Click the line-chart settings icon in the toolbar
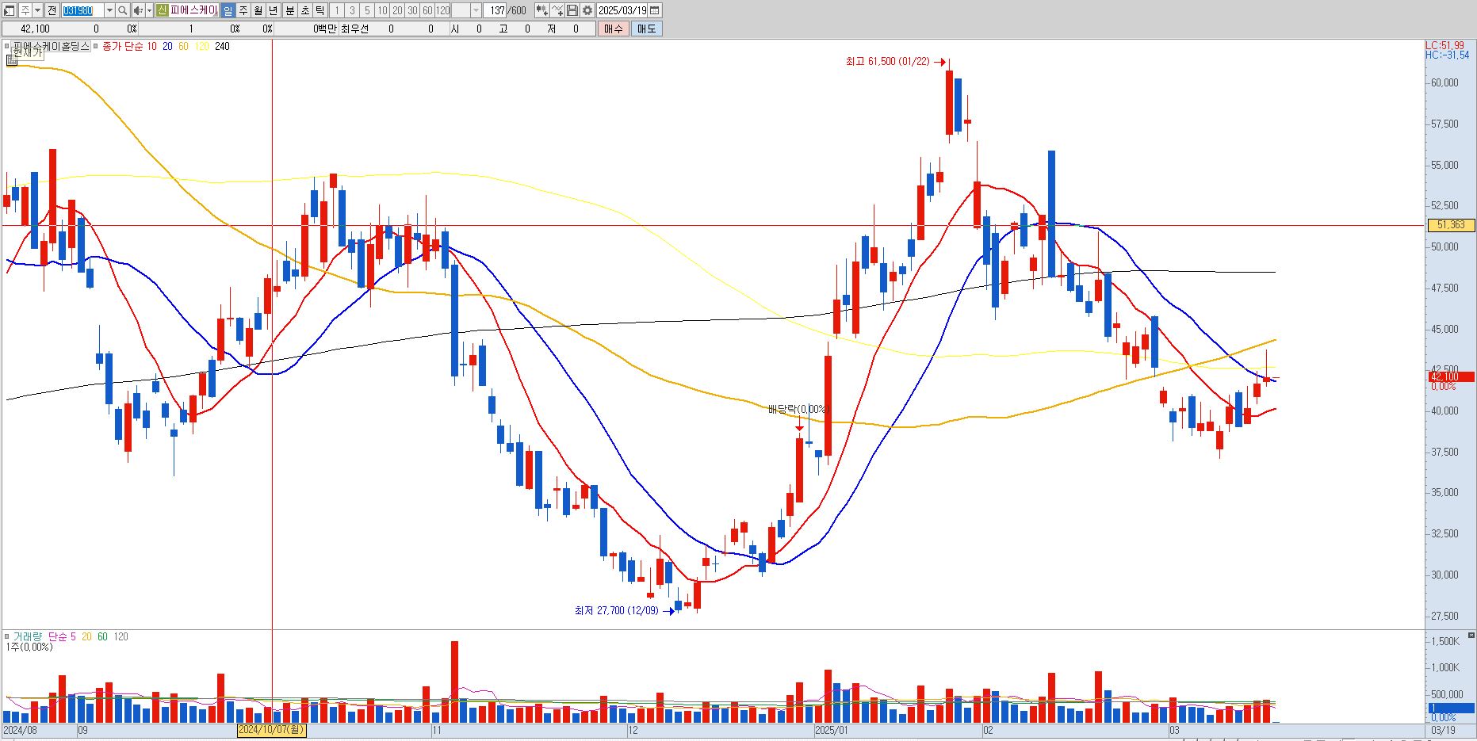Viewport: 1477px width, 741px height. [557, 10]
